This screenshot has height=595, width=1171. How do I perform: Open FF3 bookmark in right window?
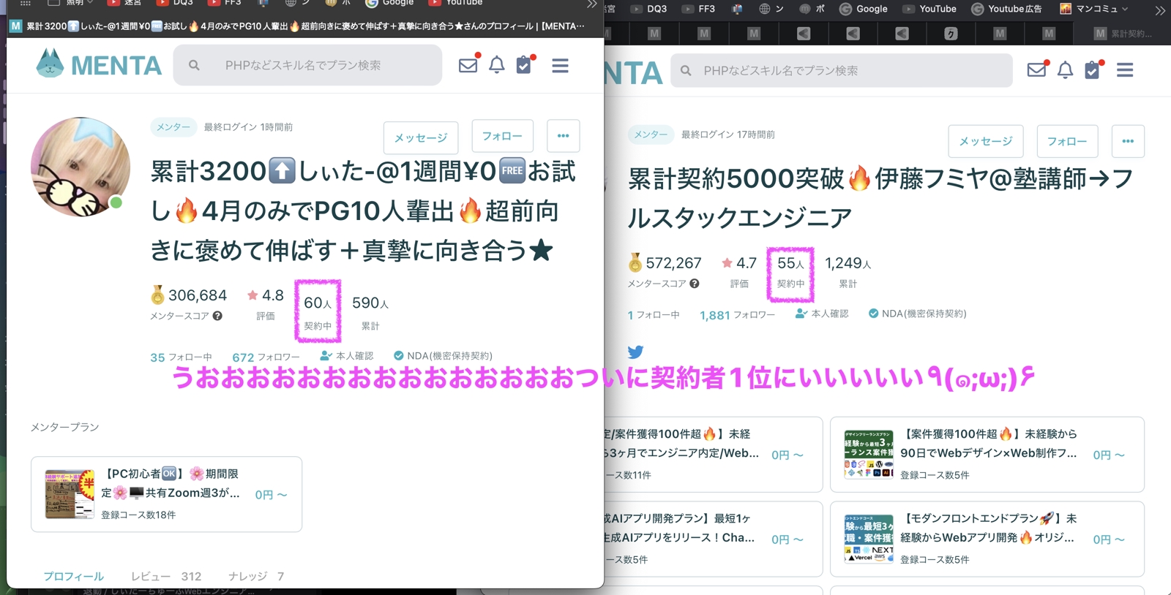(x=699, y=9)
